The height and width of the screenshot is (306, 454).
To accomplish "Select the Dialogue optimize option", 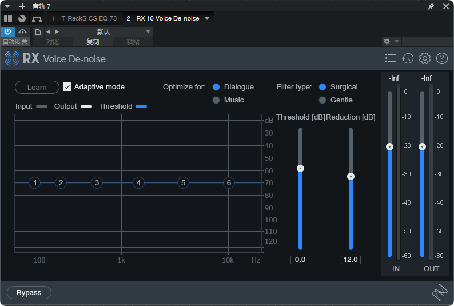I will pyautogui.click(x=216, y=87).
